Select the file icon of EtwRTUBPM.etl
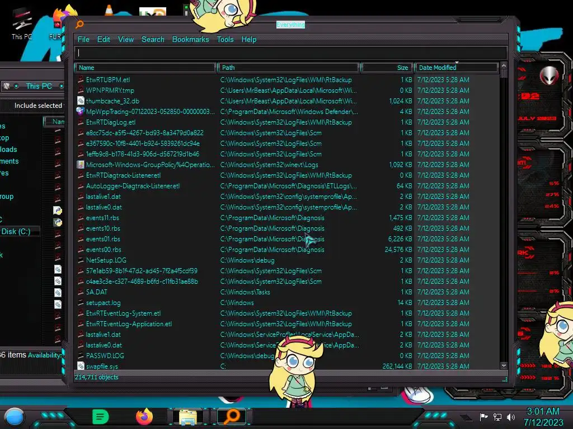 point(81,79)
